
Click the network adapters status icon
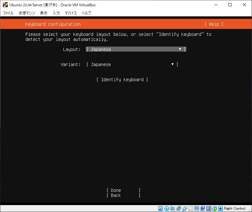pos(178,209)
